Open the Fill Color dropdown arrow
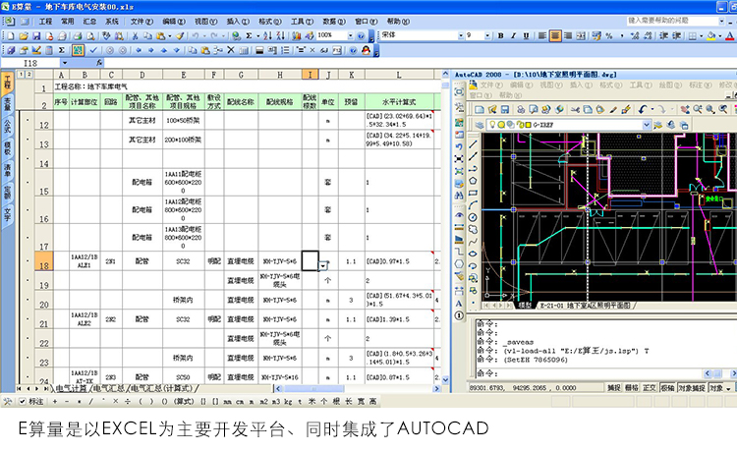The height and width of the screenshot is (452, 737). 719,35
